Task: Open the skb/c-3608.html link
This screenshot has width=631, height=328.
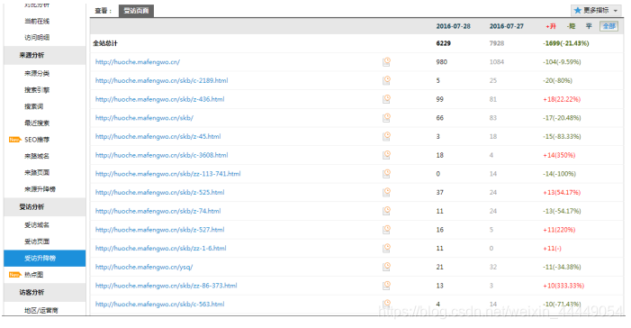Action: [x=162, y=155]
